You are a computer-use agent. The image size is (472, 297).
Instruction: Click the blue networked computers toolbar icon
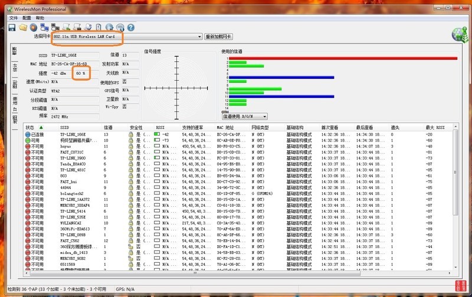point(45,27)
